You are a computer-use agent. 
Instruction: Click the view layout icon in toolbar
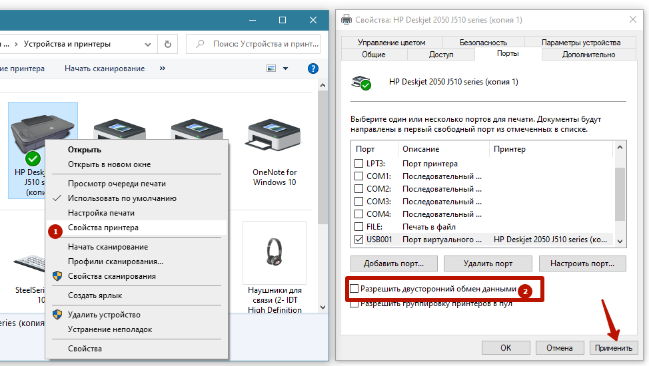(271, 69)
